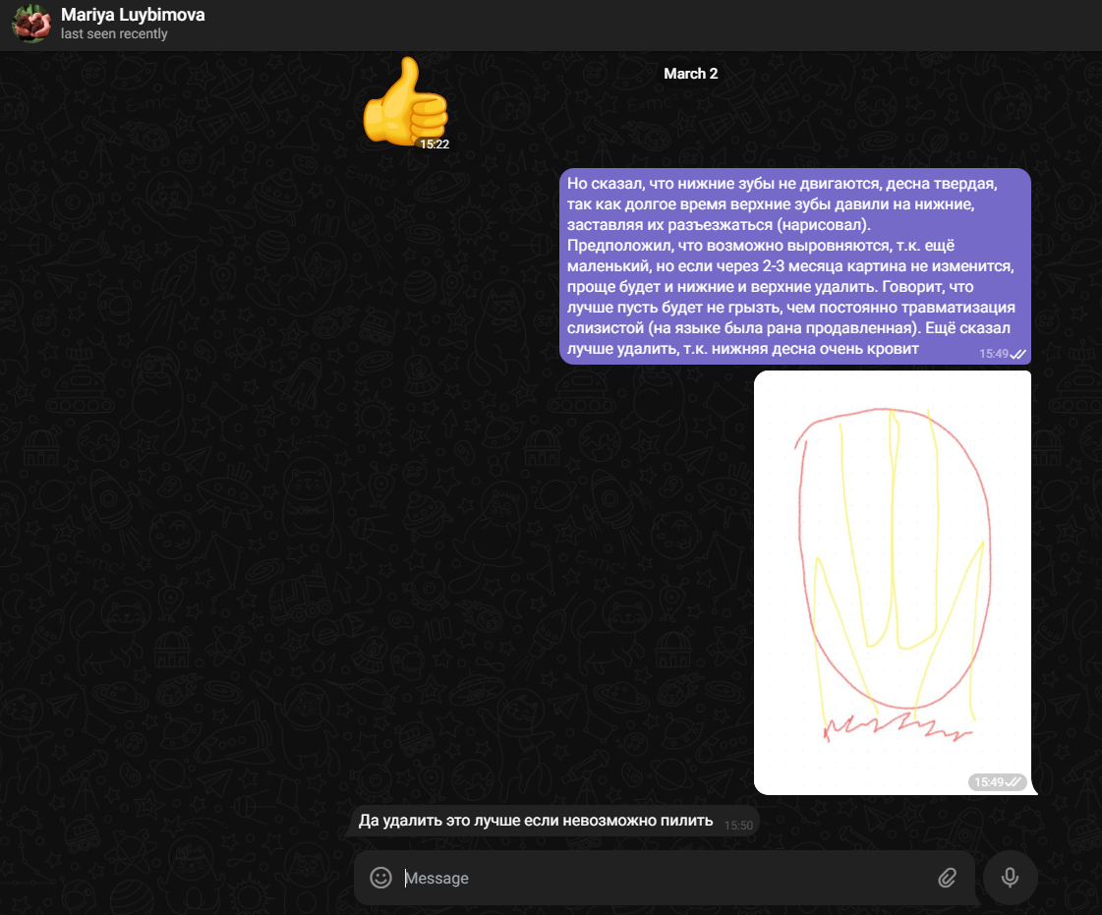This screenshot has width=1102, height=915.
Task: Click the contact name Mariya Luybimova
Action: [x=133, y=15]
